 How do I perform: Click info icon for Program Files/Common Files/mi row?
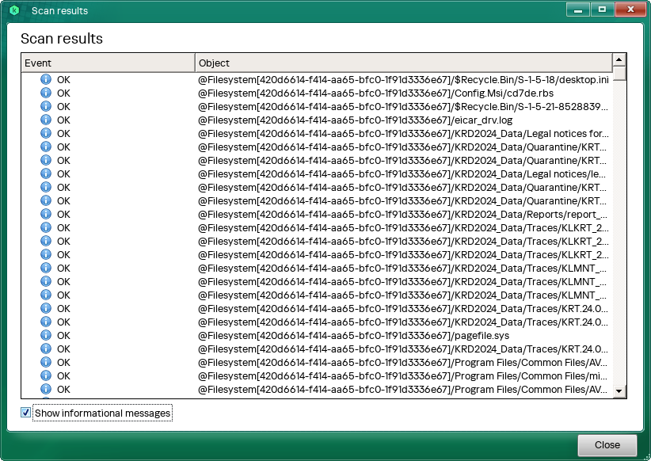46,375
